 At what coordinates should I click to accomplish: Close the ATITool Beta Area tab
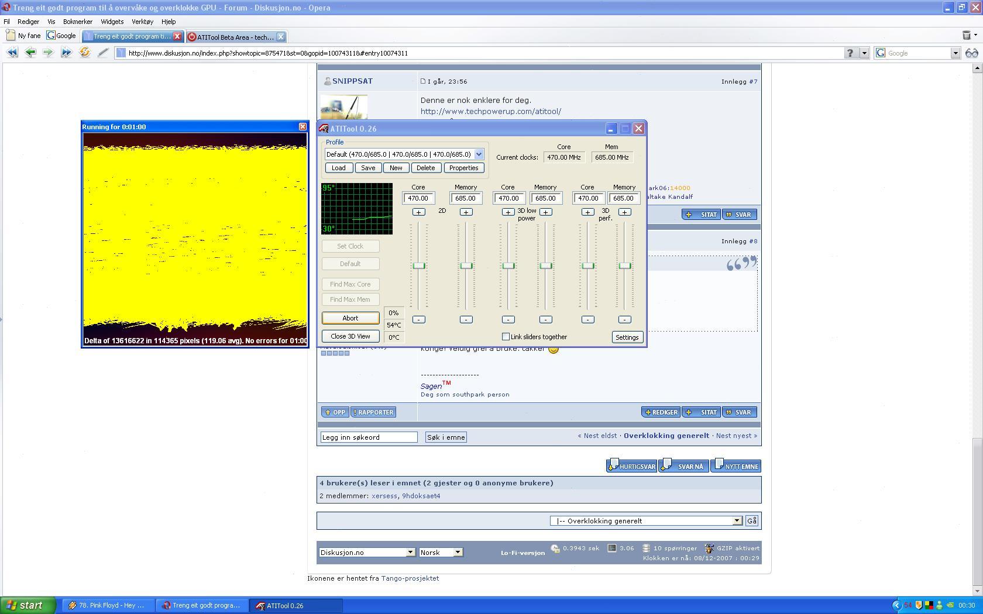[x=281, y=37]
